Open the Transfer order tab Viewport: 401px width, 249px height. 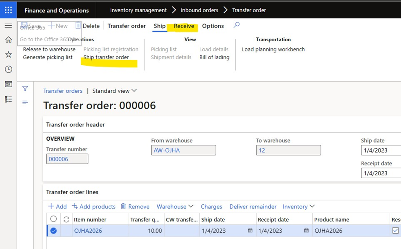(x=126, y=26)
